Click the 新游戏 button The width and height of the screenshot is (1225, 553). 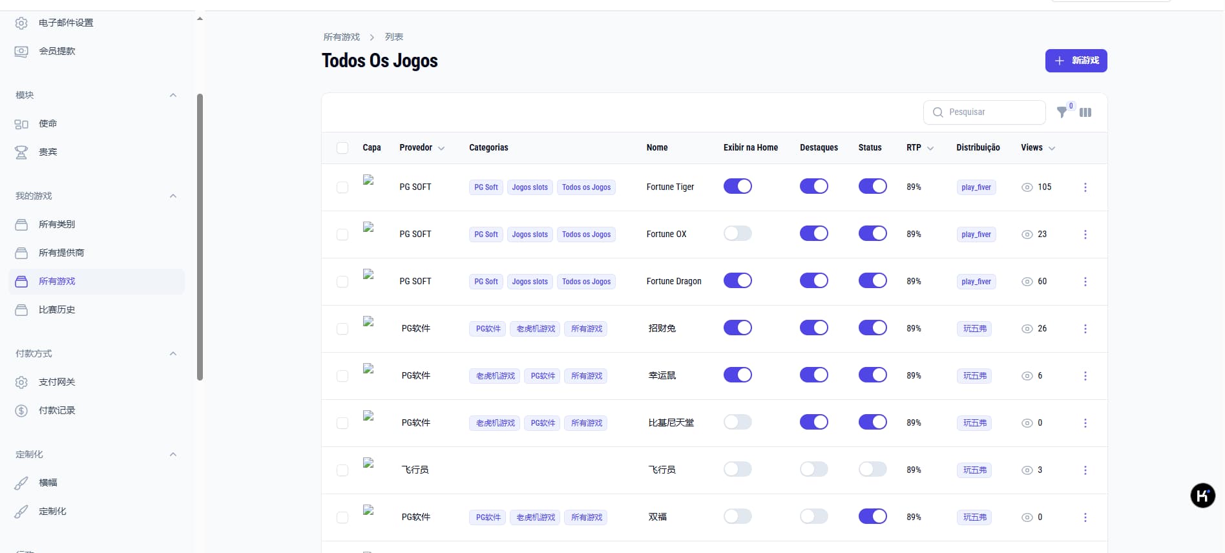[1076, 61]
